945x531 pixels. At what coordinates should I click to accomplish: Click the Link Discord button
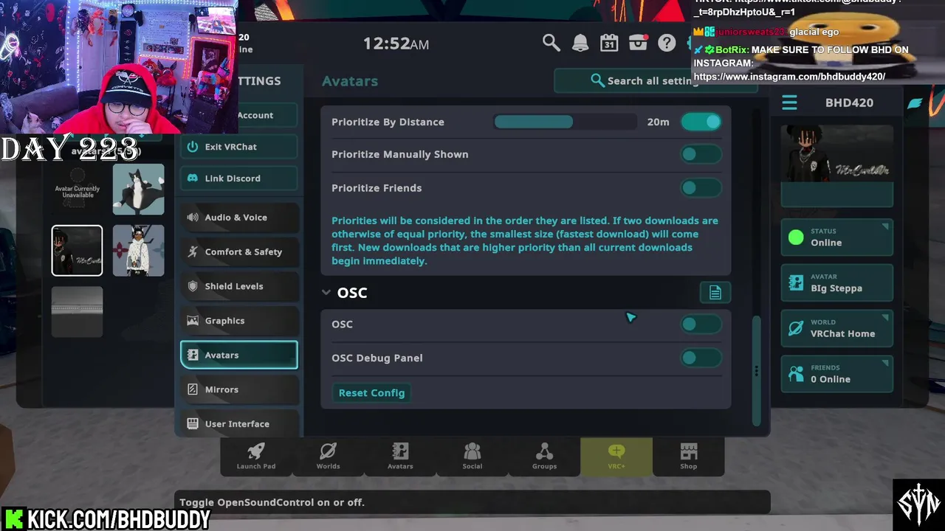tap(239, 178)
